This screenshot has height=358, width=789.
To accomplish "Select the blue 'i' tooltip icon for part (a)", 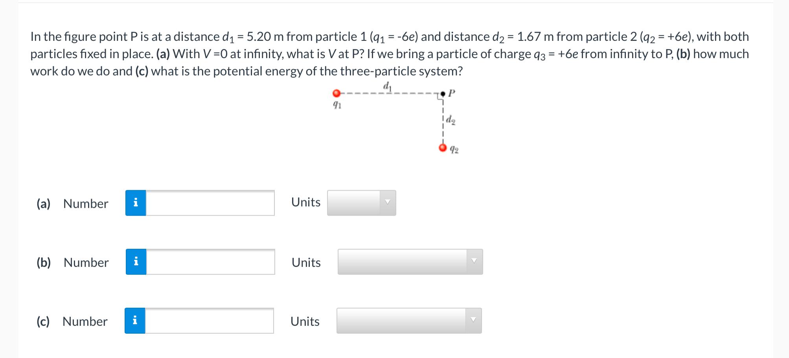I will pyautogui.click(x=136, y=203).
